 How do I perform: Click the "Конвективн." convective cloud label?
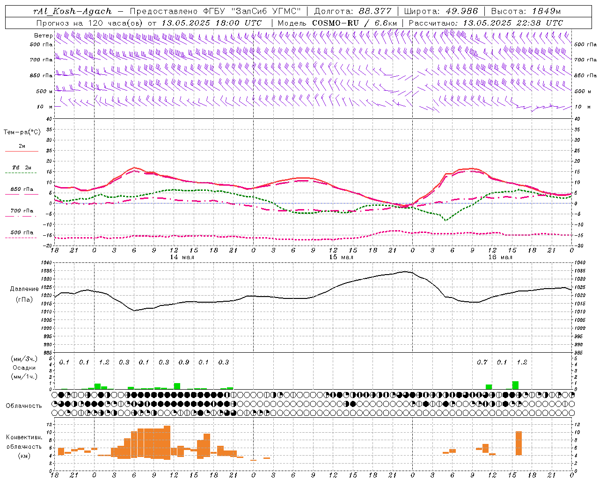pyautogui.click(x=24, y=437)
